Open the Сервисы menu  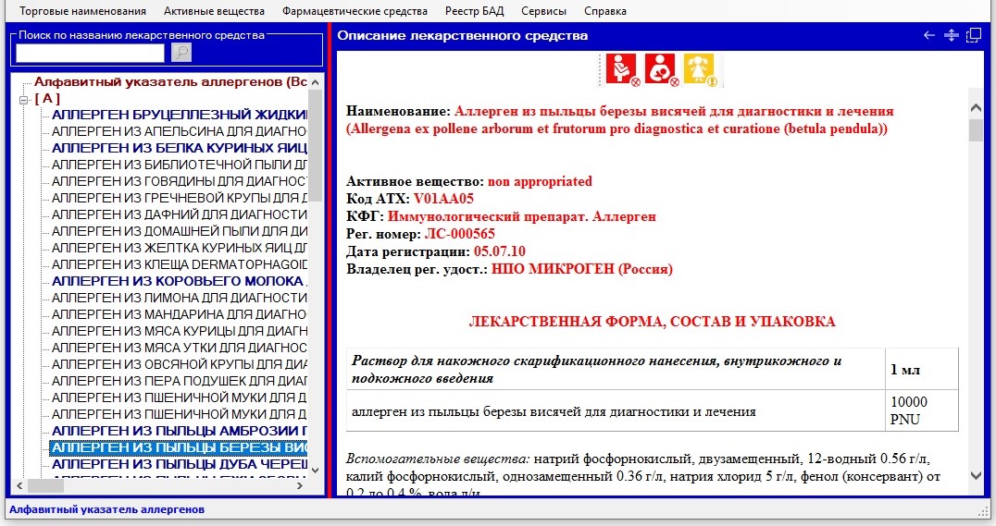[543, 11]
